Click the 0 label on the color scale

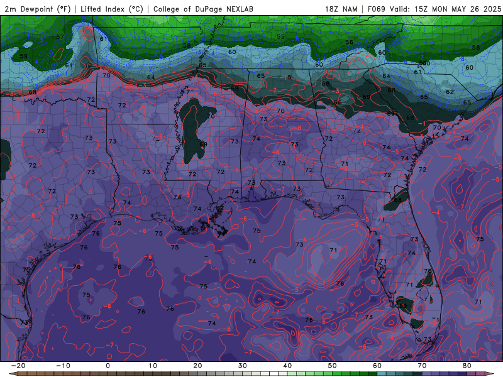108,366
